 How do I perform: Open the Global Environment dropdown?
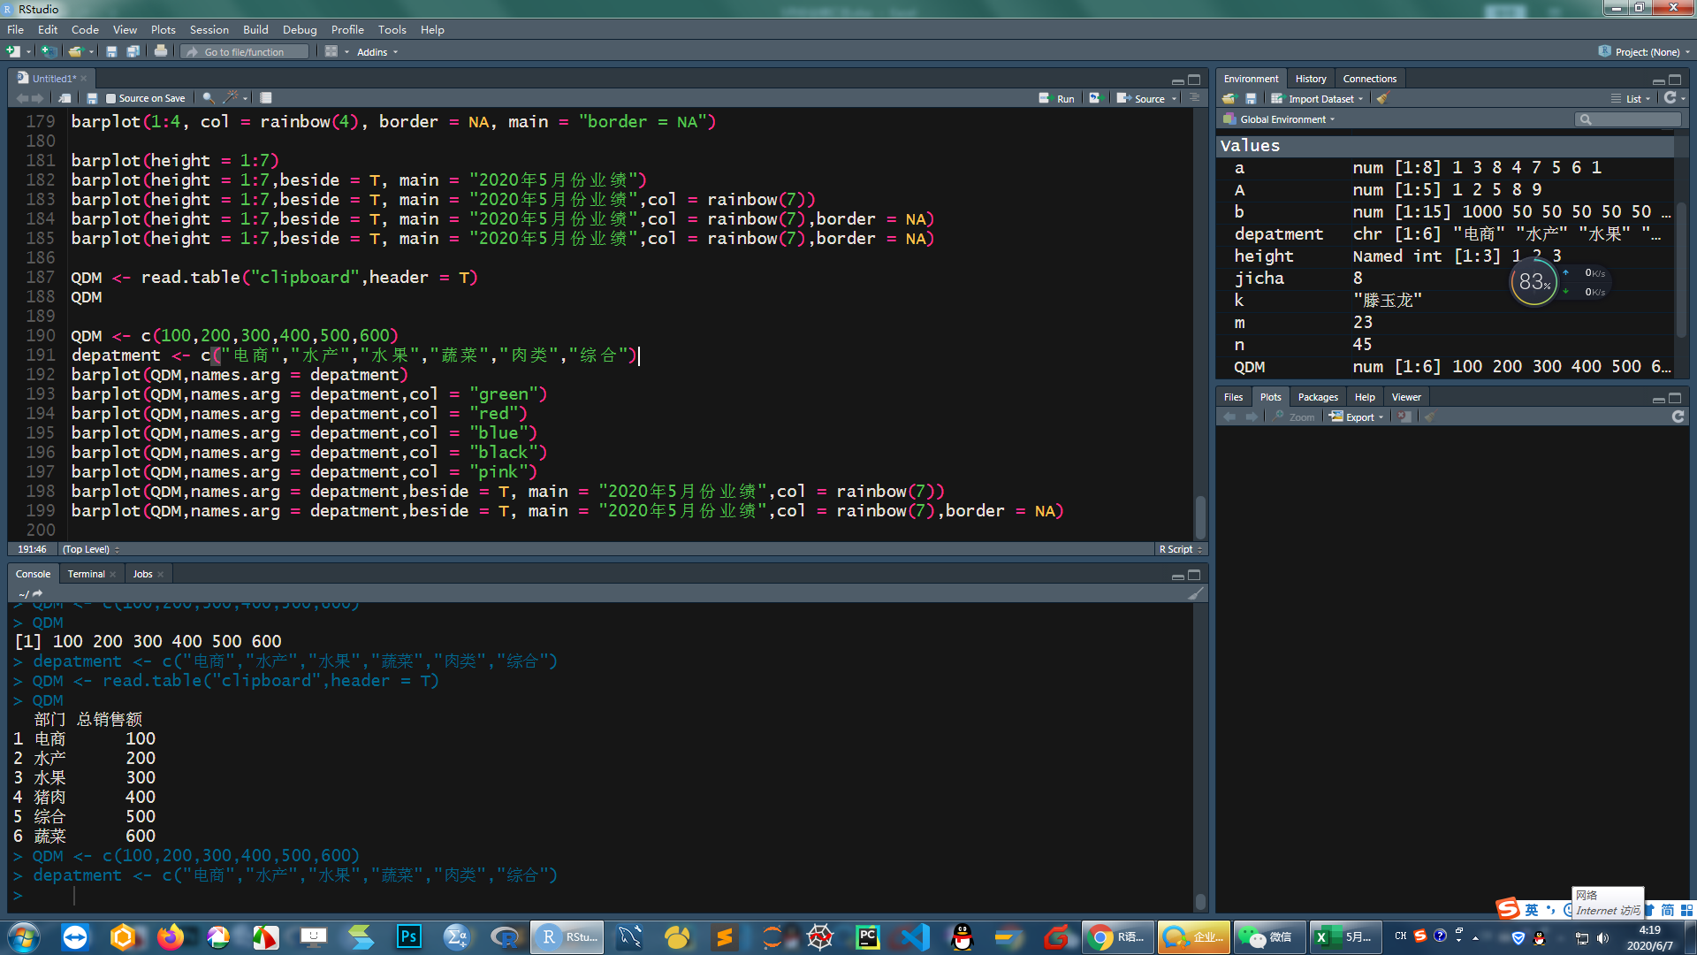tap(1282, 119)
